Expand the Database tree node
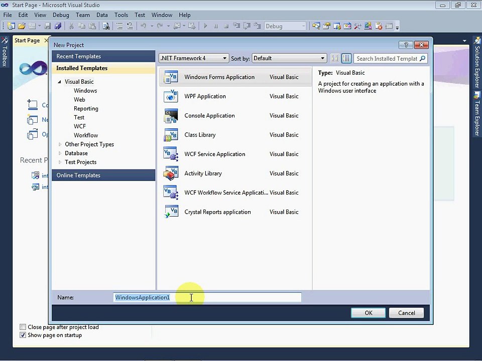Screen dimensions: 482x361 point(60,153)
